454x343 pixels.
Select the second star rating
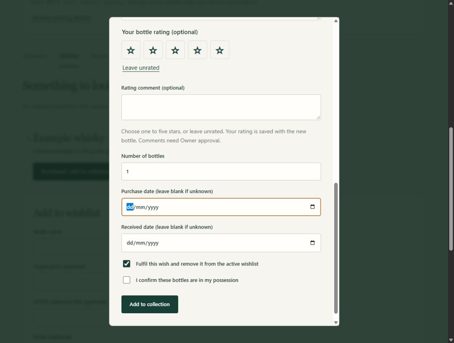153,50
